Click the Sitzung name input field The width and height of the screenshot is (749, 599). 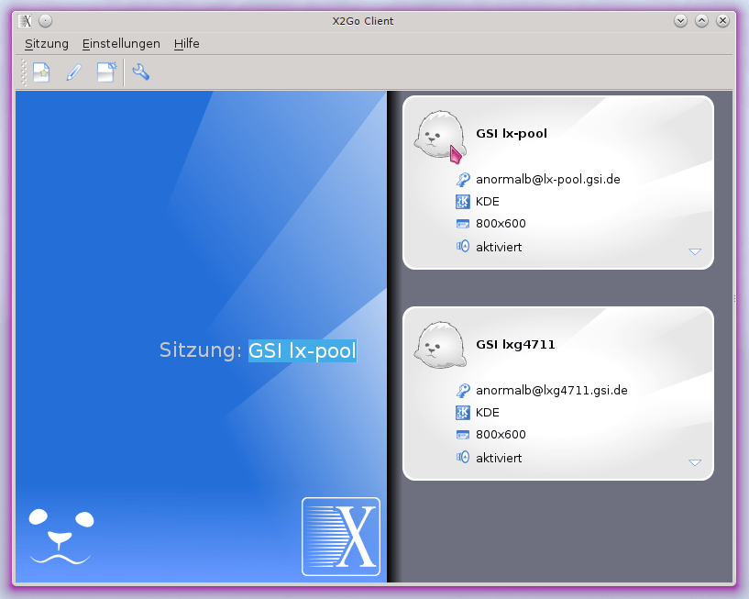coord(302,349)
